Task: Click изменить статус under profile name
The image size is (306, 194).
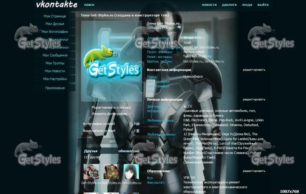Action: pyautogui.click(x=160, y=28)
